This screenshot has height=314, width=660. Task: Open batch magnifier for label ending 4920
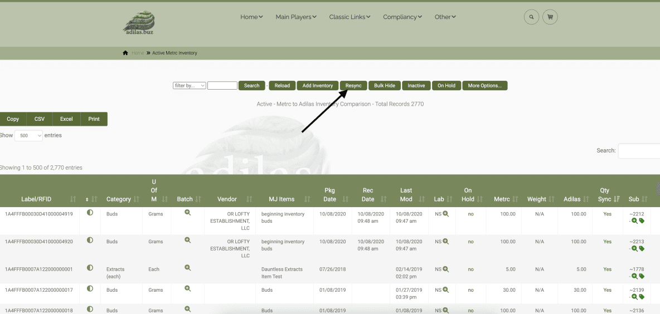point(188,241)
